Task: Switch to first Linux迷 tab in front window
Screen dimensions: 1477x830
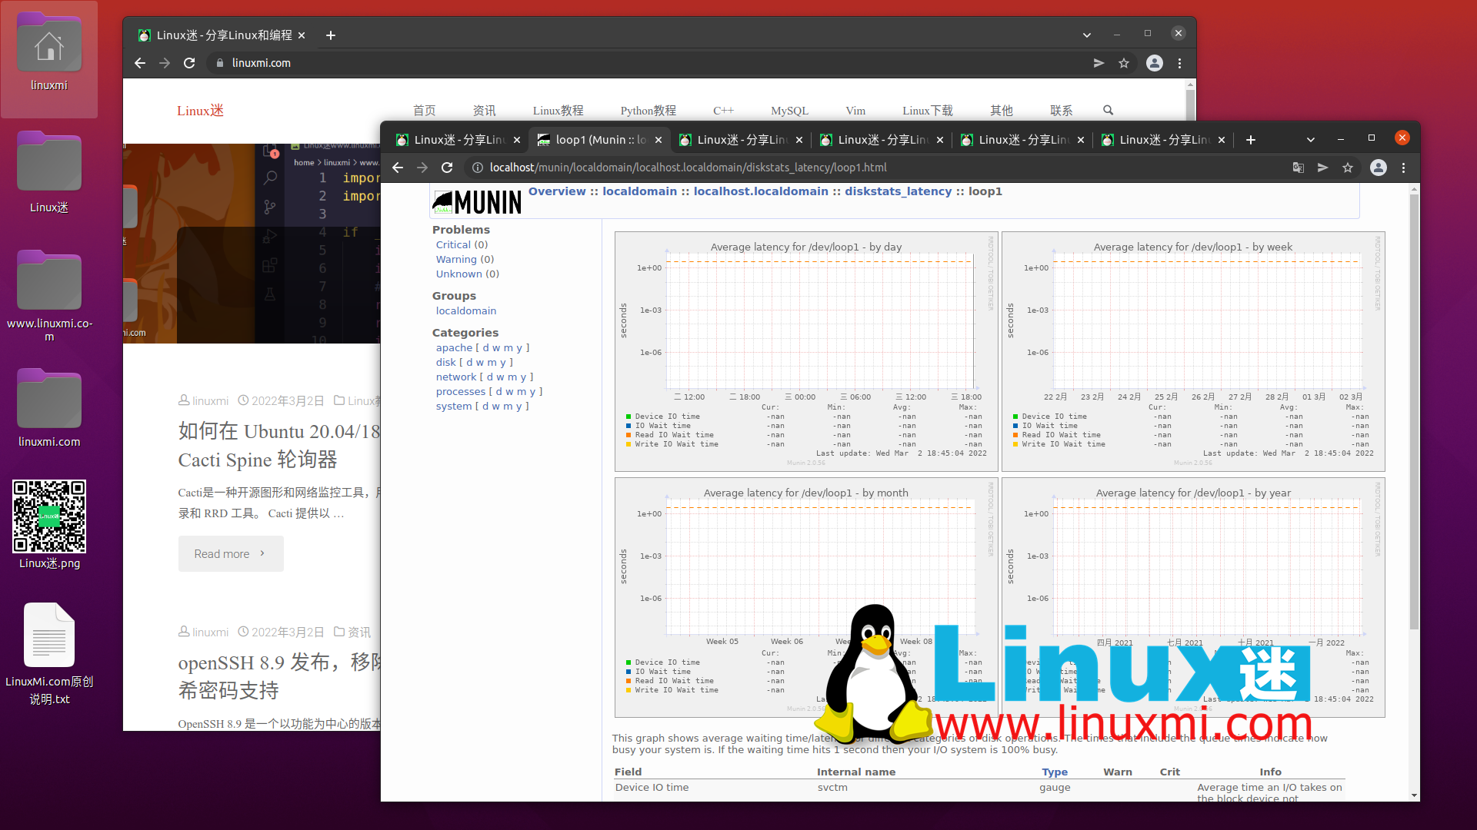Action: (458, 140)
